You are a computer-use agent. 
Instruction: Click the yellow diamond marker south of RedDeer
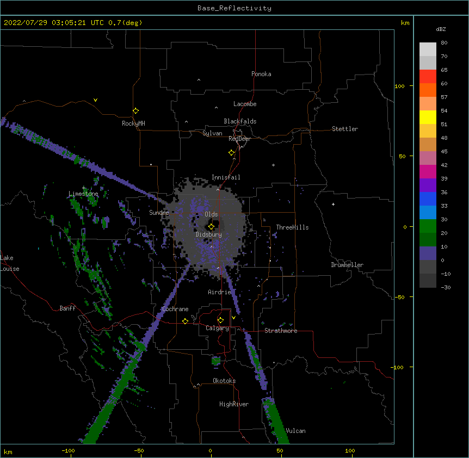232,153
